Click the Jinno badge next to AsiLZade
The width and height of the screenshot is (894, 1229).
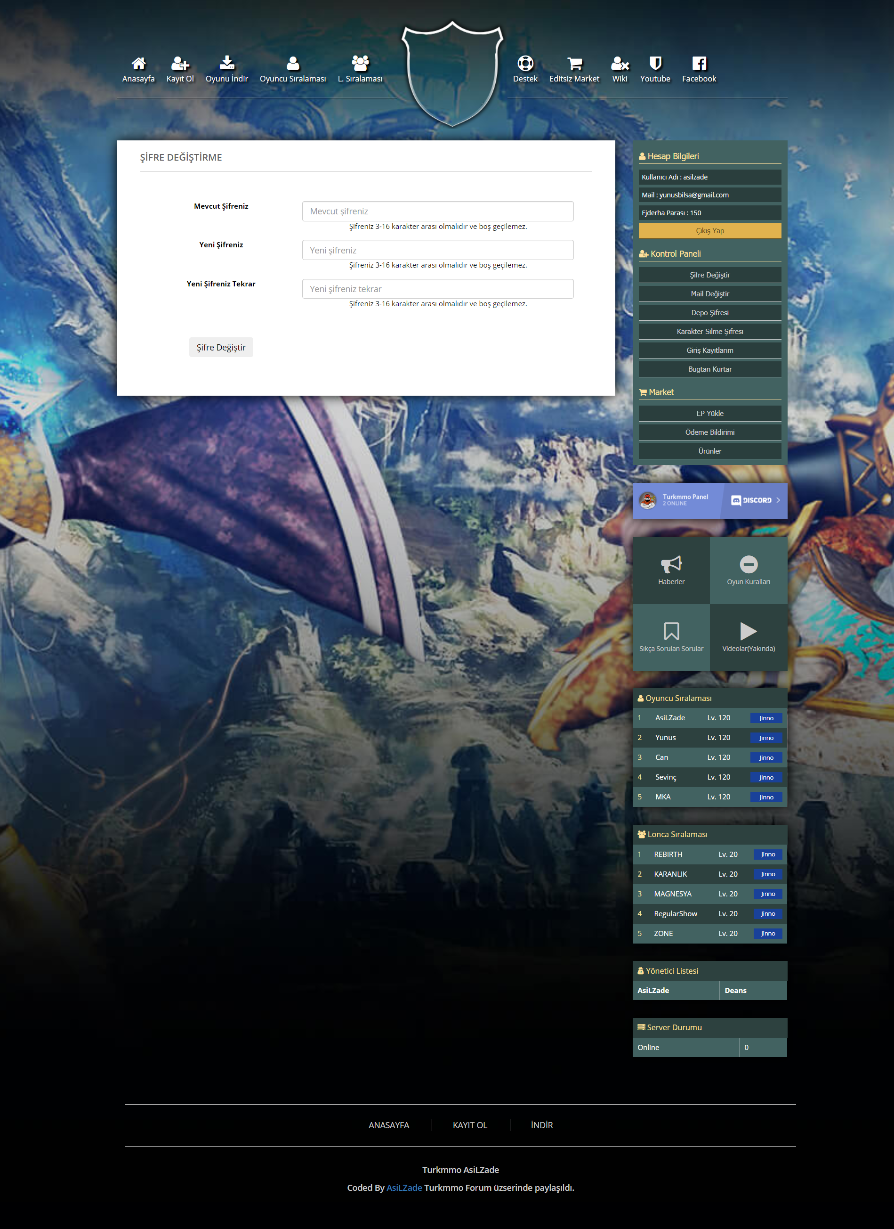click(x=766, y=718)
